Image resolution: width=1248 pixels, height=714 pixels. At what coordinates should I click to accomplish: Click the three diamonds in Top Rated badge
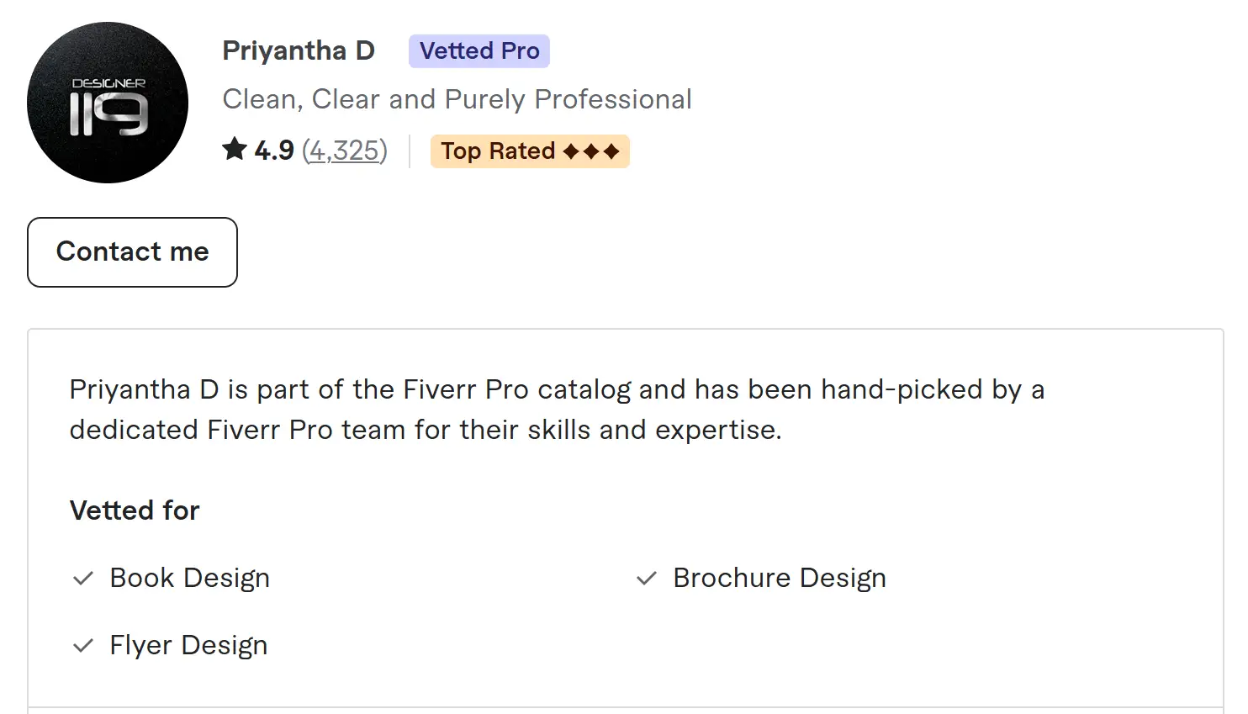pyautogui.click(x=591, y=151)
